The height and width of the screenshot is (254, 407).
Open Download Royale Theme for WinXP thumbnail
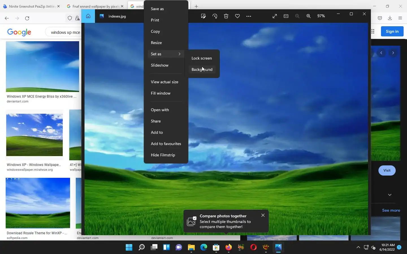(x=38, y=203)
